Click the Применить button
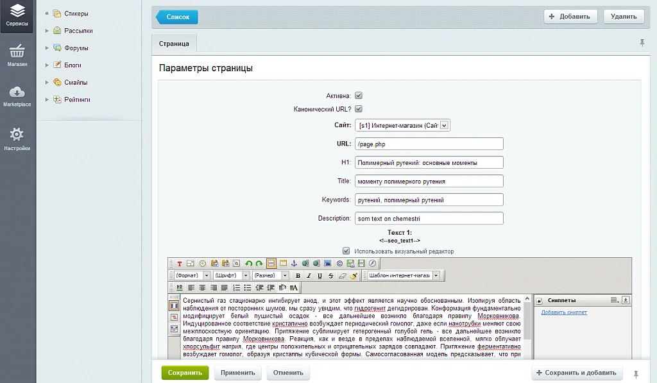Viewport: 657px width, 383px height. click(237, 373)
